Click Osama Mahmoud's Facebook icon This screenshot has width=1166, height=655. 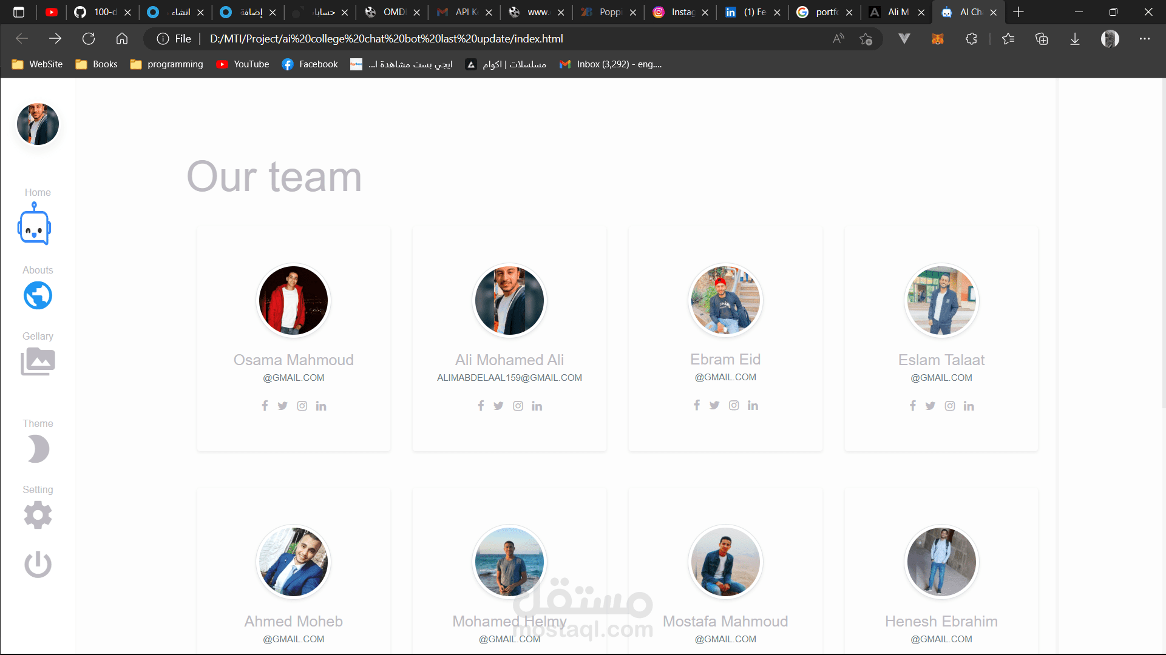pos(265,406)
